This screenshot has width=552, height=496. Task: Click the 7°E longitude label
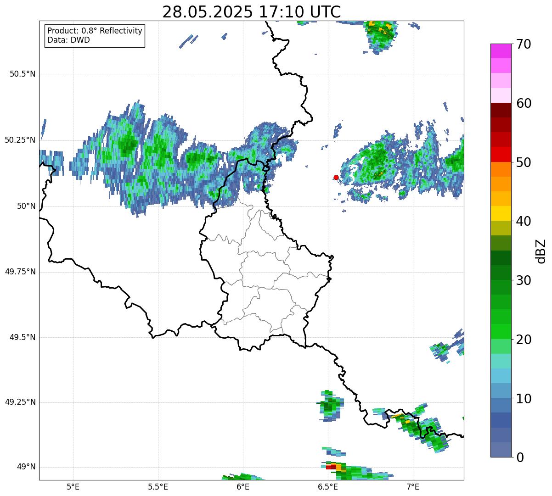click(413, 487)
